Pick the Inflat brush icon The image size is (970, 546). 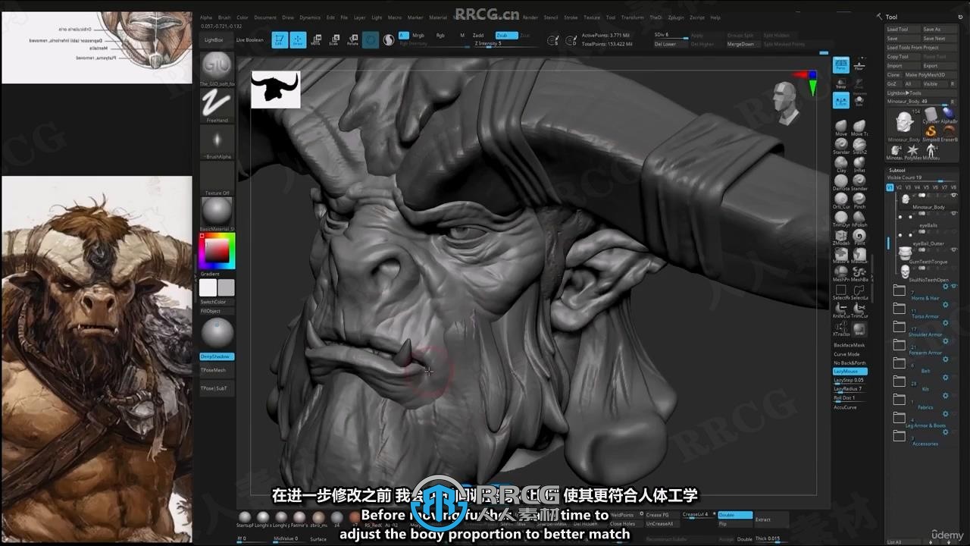pyautogui.click(x=859, y=163)
